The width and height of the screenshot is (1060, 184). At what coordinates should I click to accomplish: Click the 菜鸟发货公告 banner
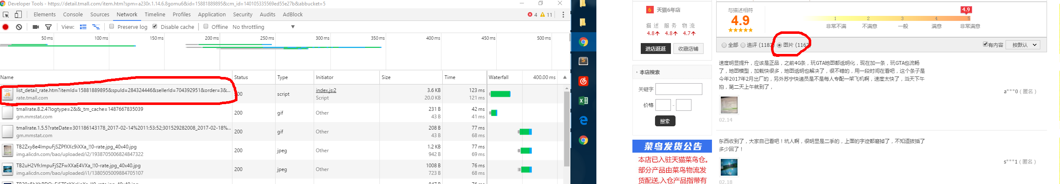coord(672,146)
